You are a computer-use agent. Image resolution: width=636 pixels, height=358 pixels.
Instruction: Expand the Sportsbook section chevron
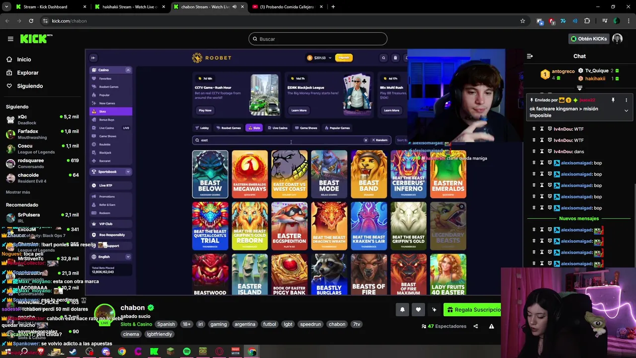tap(128, 172)
